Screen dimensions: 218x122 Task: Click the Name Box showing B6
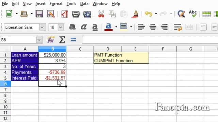[18, 40]
